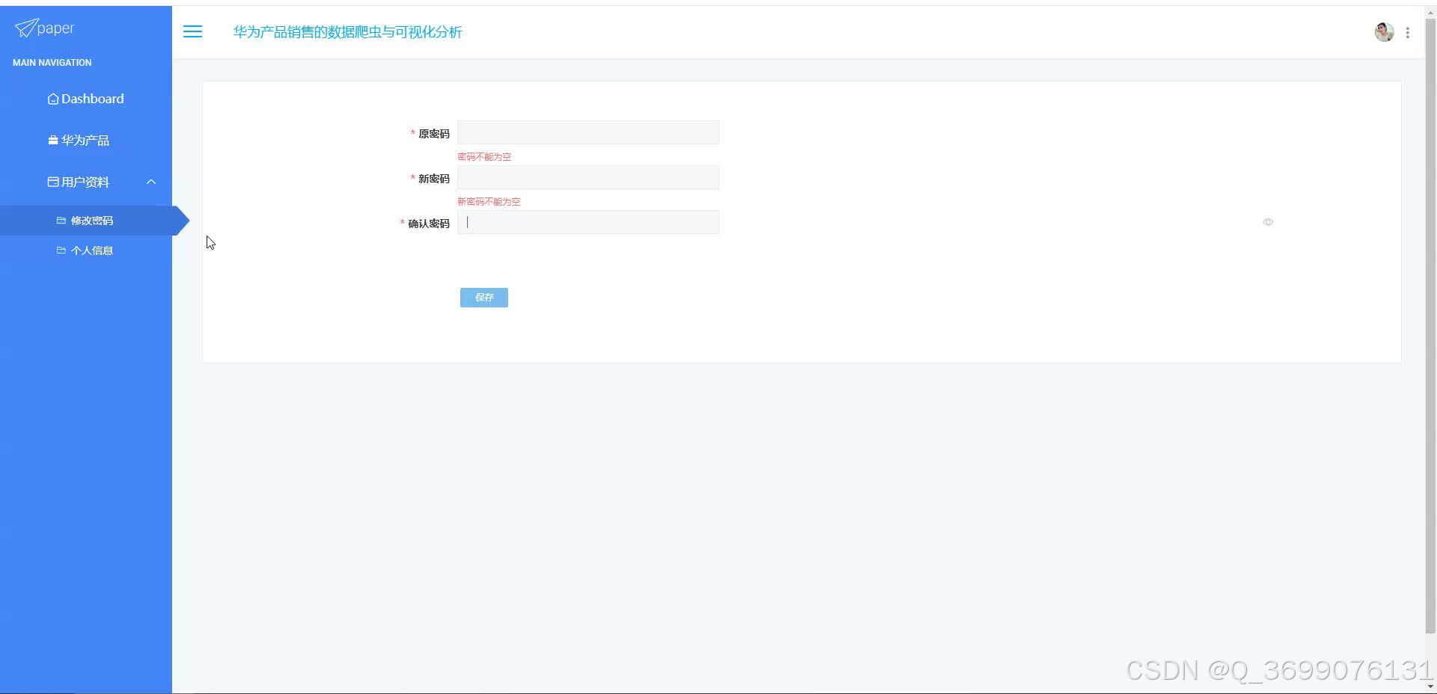
Task: Click the page title 华为产品销售的数据爬虫与可视化分析
Action: click(348, 32)
